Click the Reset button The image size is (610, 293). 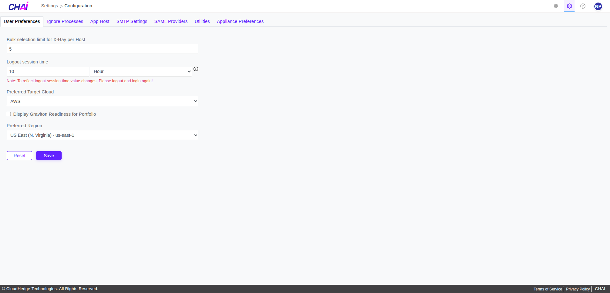coord(19,155)
